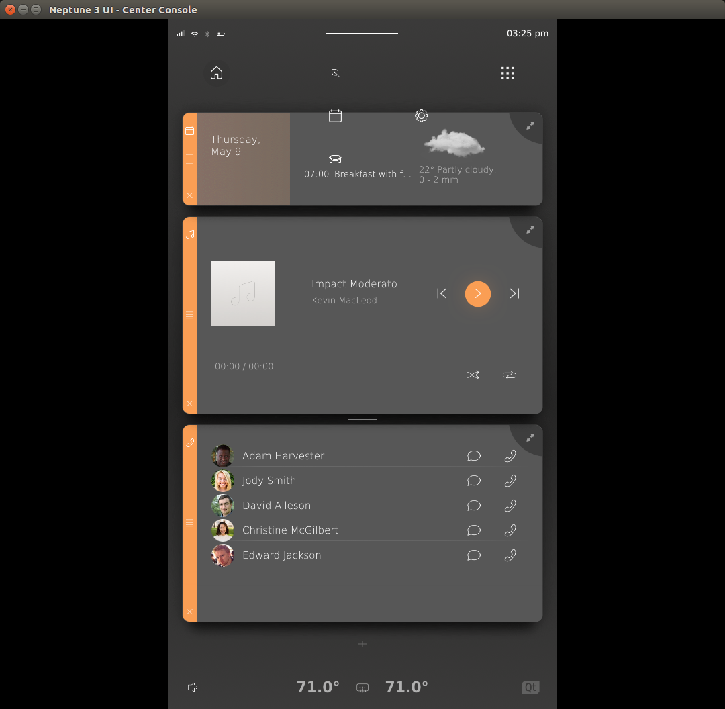Open the Qt logo button

(x=530, y=687)
